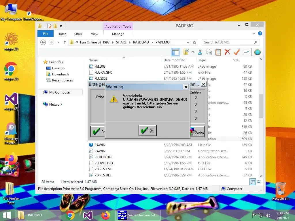The height and width of the screenshot is (221, 295).
Task: Select the PCDLIB.DLL file
Action: coord(170,157)
